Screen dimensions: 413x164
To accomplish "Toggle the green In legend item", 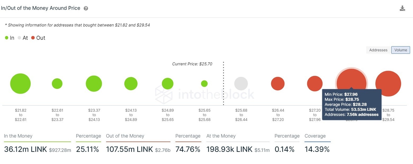I will coord(10,38).
